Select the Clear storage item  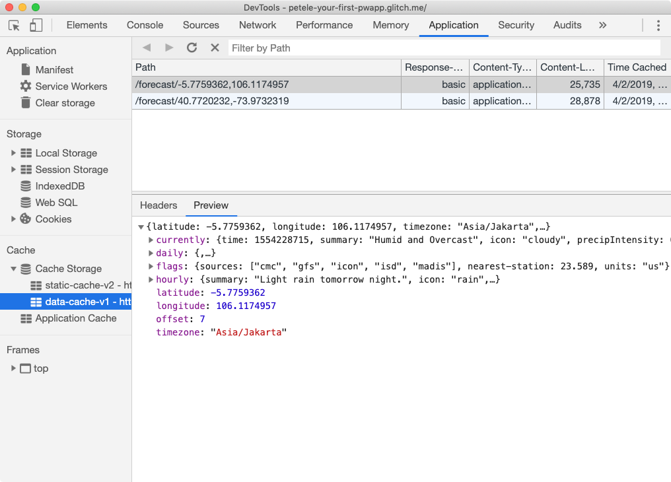point(65,103)
